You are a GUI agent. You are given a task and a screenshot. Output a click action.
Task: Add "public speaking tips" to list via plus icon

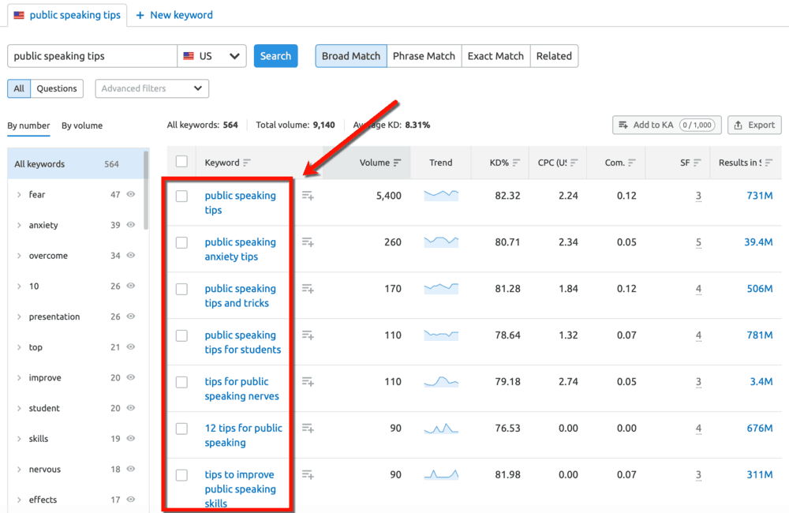tap(307, 195)
